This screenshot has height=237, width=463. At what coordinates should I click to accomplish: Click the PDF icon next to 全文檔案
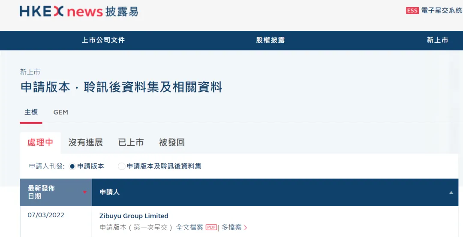pos(211,227)
